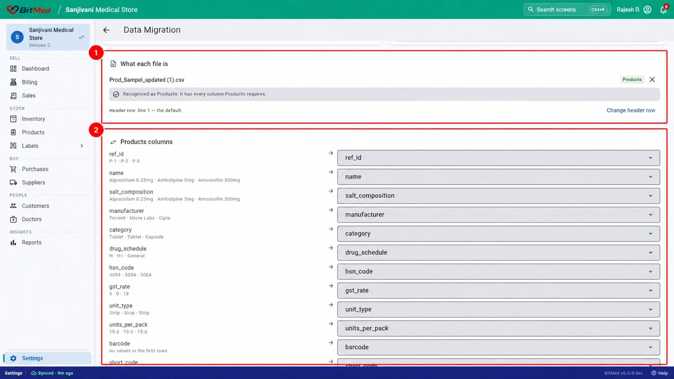
Task: Click the Sales receipt icon
Action: point(13,96)
